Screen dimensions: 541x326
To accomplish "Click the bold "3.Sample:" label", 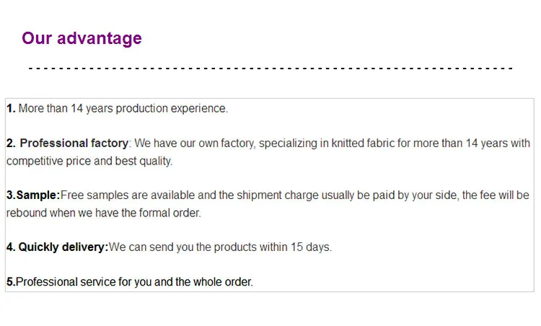I will tap(33, 195).
